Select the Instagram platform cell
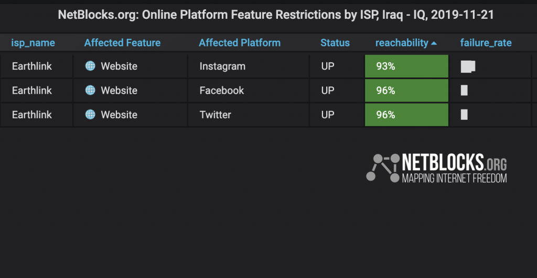The height and width of the screenshot is (278, 537). click(222, 66)
